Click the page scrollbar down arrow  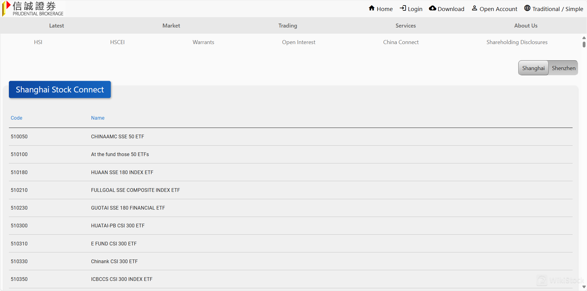tap(584, 287)
